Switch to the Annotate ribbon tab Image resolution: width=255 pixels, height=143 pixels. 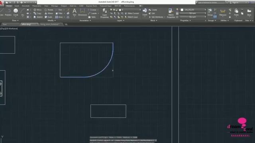pos(25,6)
